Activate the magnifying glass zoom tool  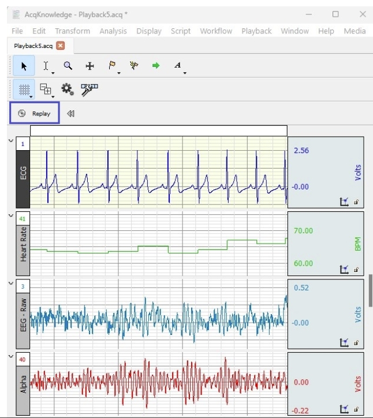[x=68, y=66]
